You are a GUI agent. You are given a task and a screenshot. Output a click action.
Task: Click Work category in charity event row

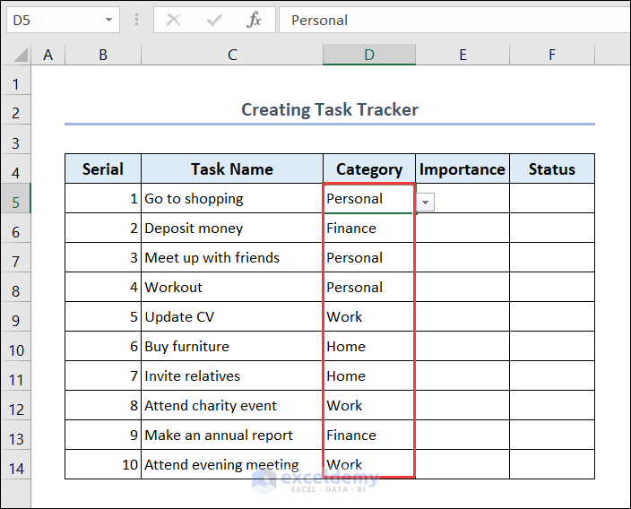pyautogui.click(x=369, y=405)
